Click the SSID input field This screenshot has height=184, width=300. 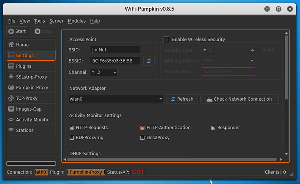[x=115, y=50]
